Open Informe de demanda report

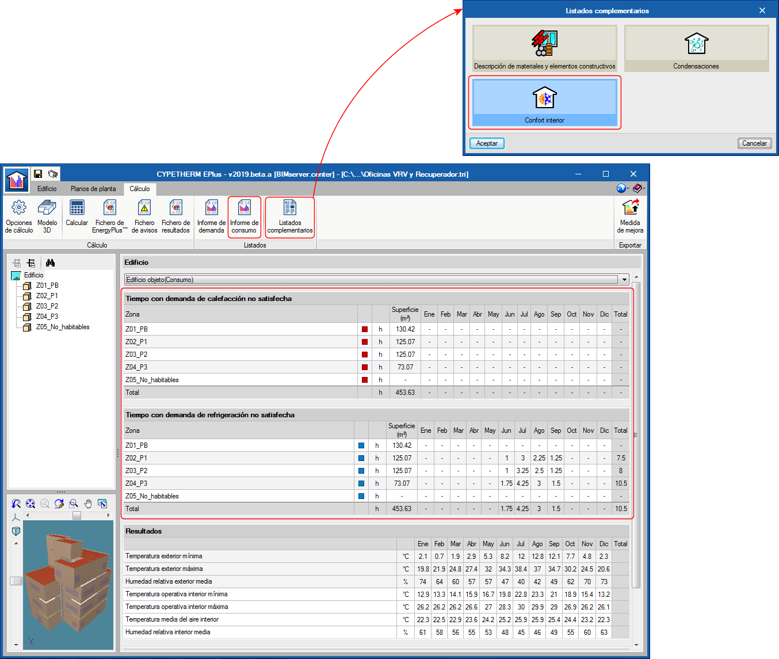click(211, 216)
